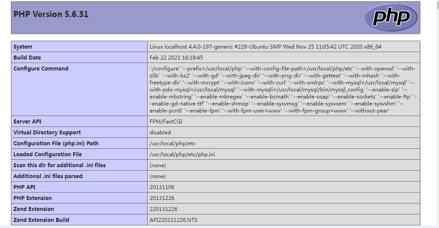
Task: Click 'Configuration File (php.ini) Path' label
Action: (56, 144)
